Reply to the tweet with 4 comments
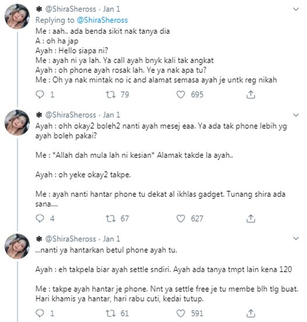307x322 pixels. 40,218
